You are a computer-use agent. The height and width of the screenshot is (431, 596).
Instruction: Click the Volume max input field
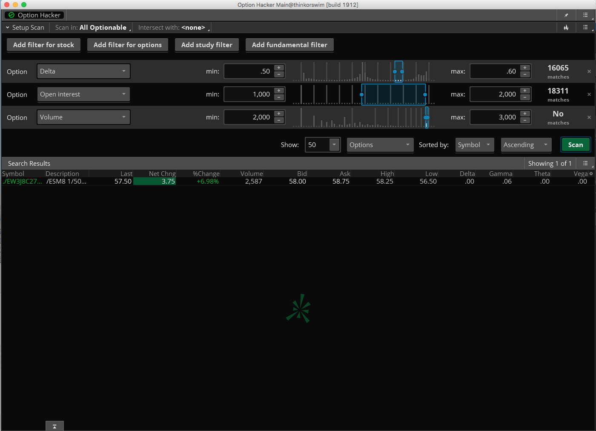click(495, 117)
